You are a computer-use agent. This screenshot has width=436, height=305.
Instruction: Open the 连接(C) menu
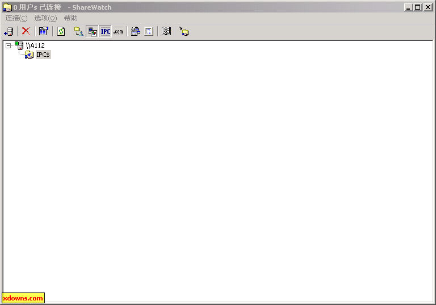pos(16,18)
